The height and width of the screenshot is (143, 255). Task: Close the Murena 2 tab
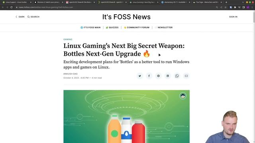(x=63, y=2)
